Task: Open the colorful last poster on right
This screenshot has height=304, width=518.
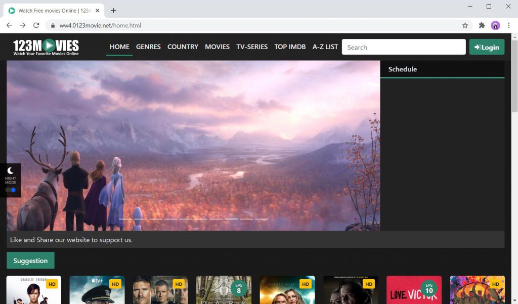Action: [478, 290]
